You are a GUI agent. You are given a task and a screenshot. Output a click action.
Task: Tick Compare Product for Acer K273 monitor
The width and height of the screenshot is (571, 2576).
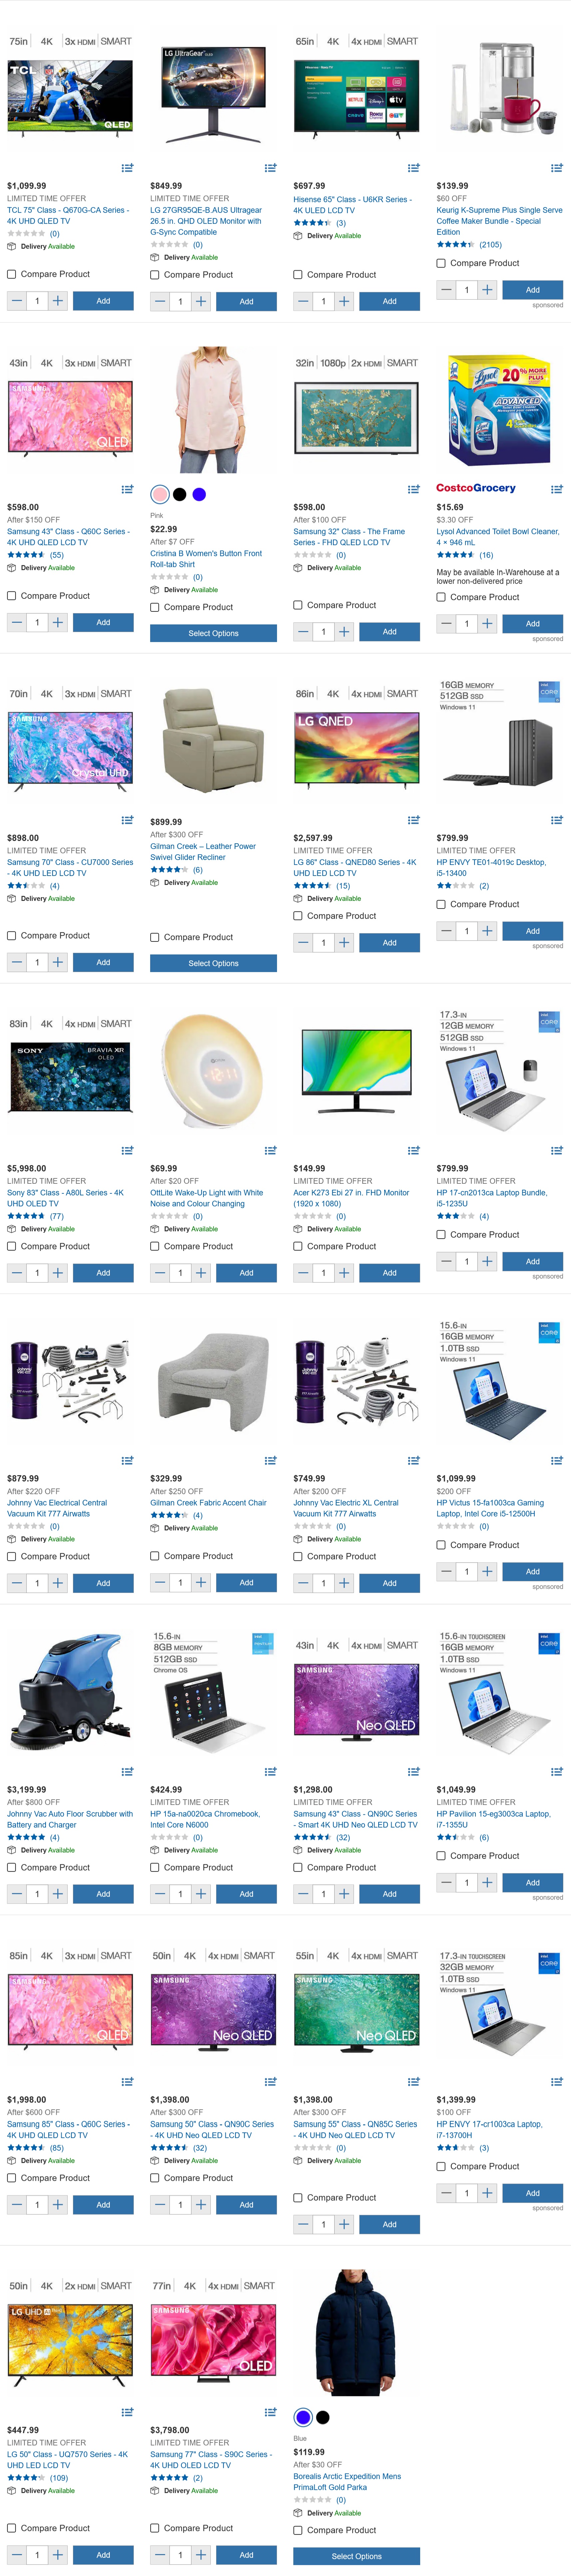pyautogui.click(x=298, y=1246)
